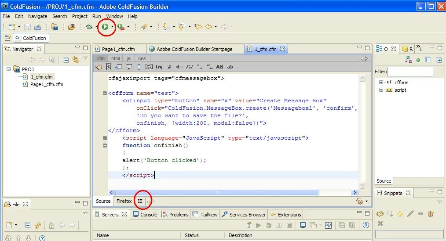Switch to the Firefox preview tab

(124, 201)
